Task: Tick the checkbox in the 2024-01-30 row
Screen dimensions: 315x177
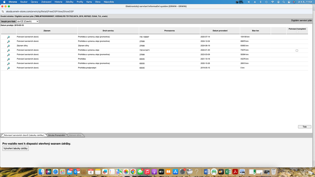Action: (297, 51)
